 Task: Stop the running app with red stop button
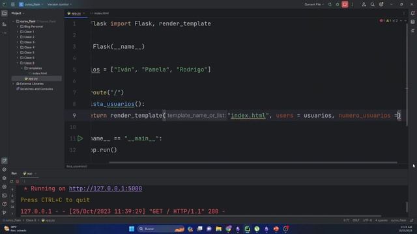point(345,5)
